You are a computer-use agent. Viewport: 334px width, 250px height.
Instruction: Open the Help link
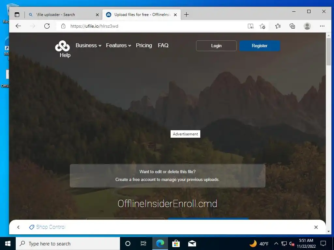tap(65, 55)
